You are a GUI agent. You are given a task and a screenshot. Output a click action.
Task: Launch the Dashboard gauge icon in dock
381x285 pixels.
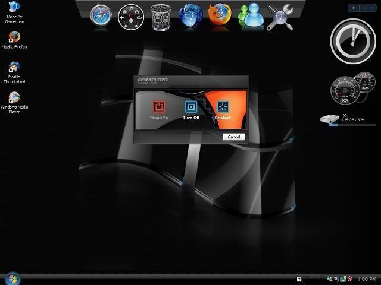tap(131, 17)
